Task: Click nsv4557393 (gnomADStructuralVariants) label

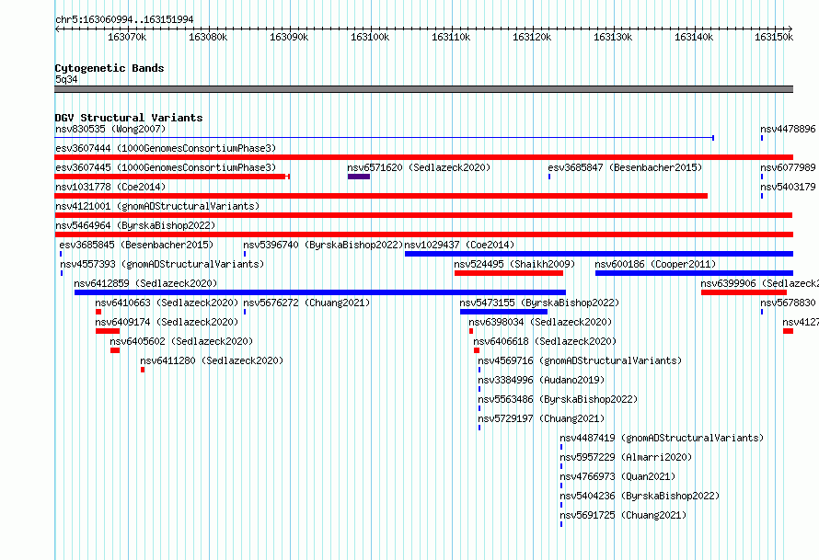Action: click(x=163, y=264)
